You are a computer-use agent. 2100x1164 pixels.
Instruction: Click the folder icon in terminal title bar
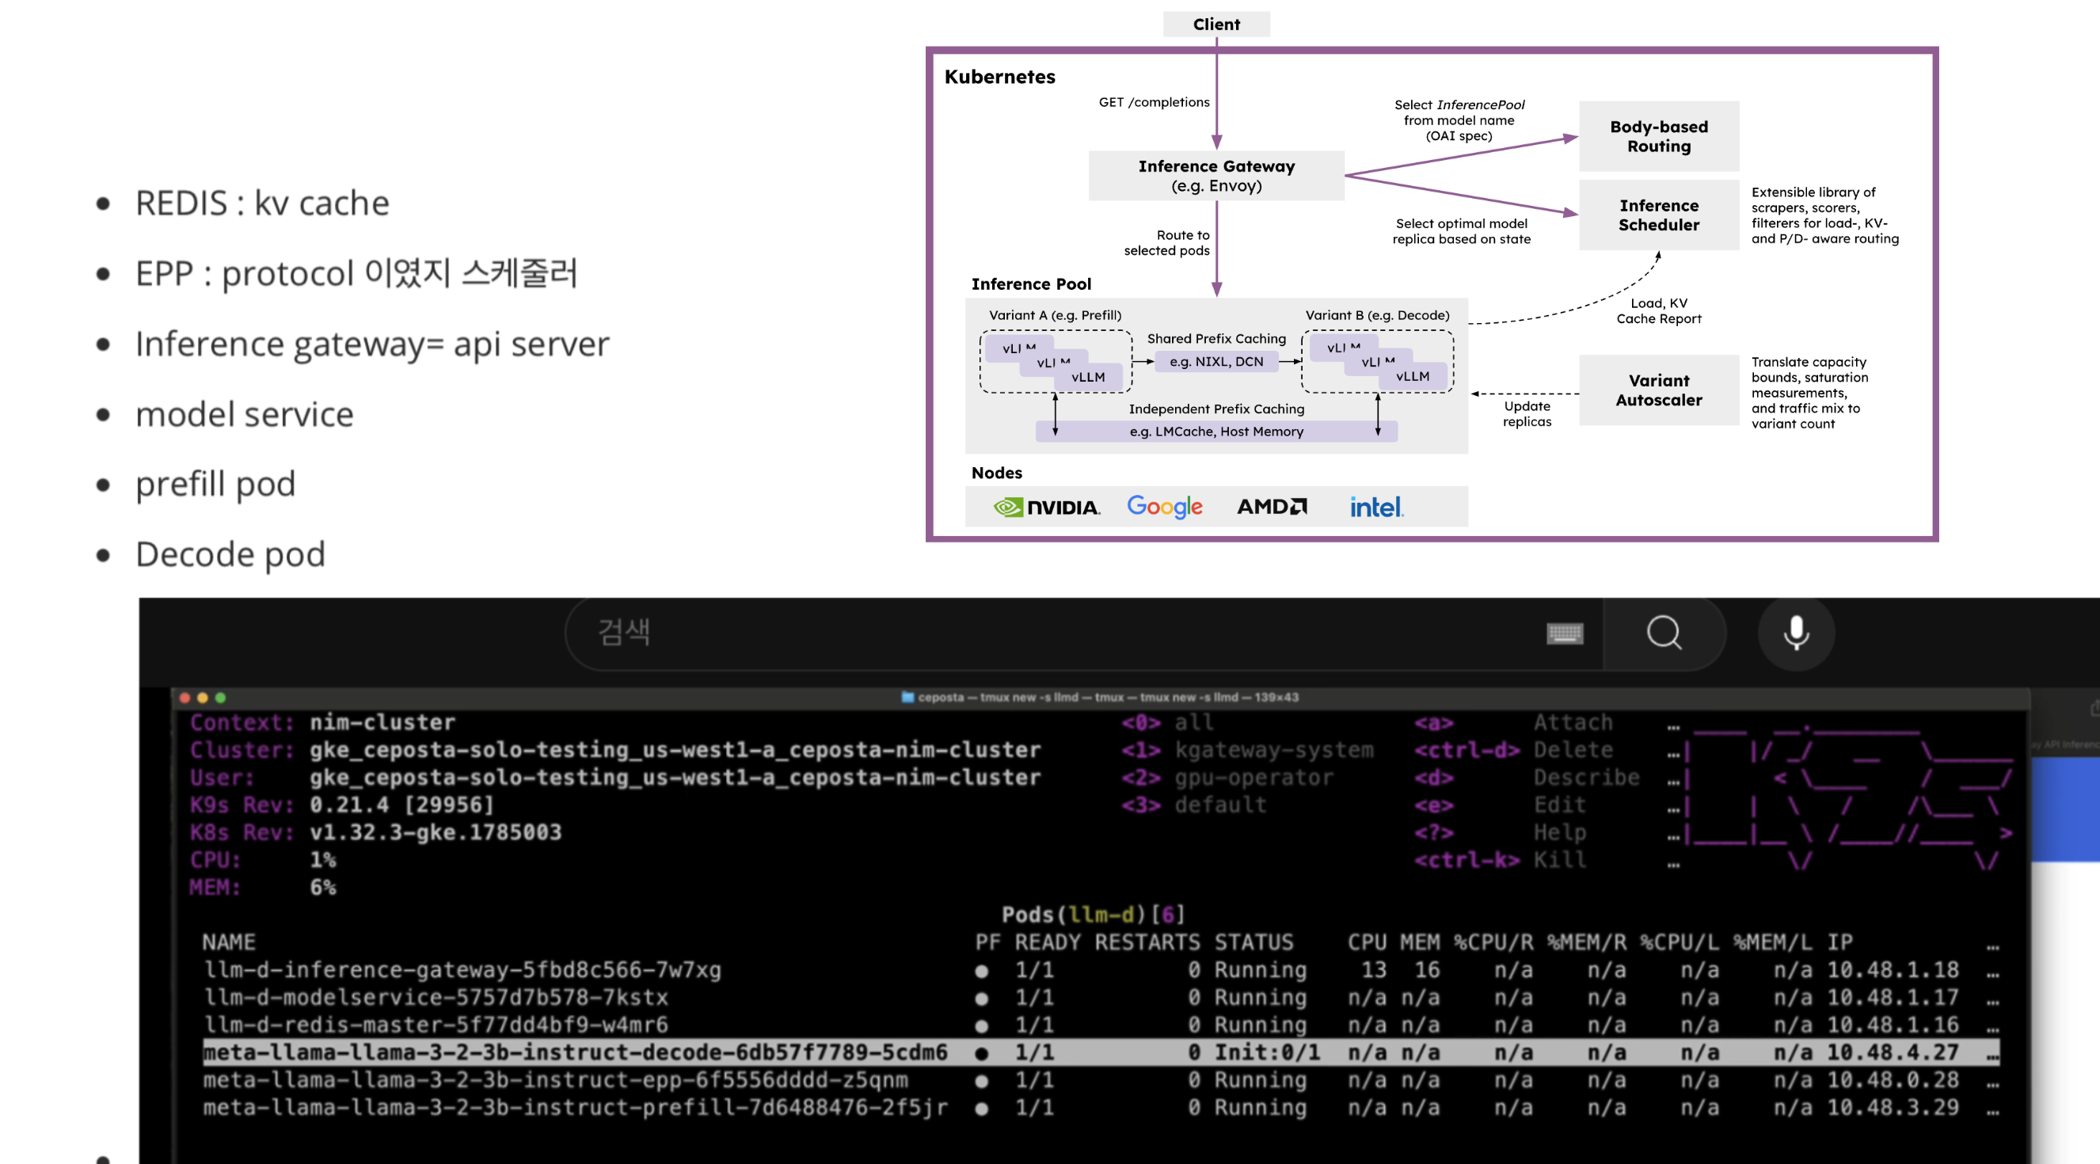coord(907,697)
